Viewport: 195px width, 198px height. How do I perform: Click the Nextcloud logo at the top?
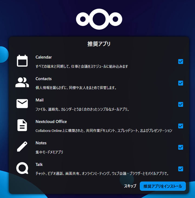tap(99, 19)
